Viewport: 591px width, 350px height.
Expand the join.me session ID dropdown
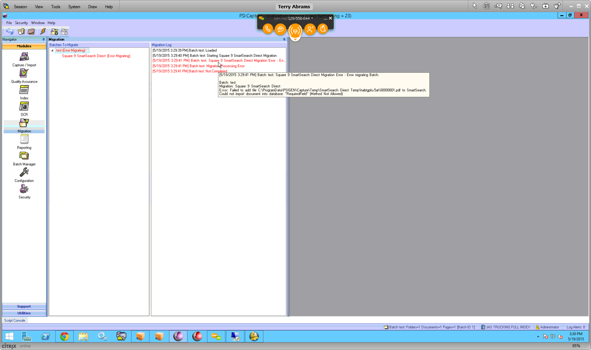(312, 18)
